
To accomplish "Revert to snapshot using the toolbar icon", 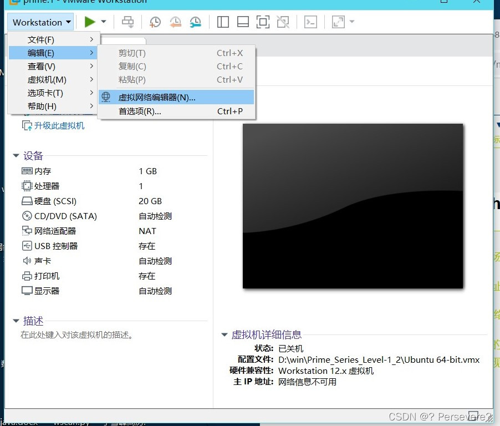I will pyautogui.click(x=175, y=22).
